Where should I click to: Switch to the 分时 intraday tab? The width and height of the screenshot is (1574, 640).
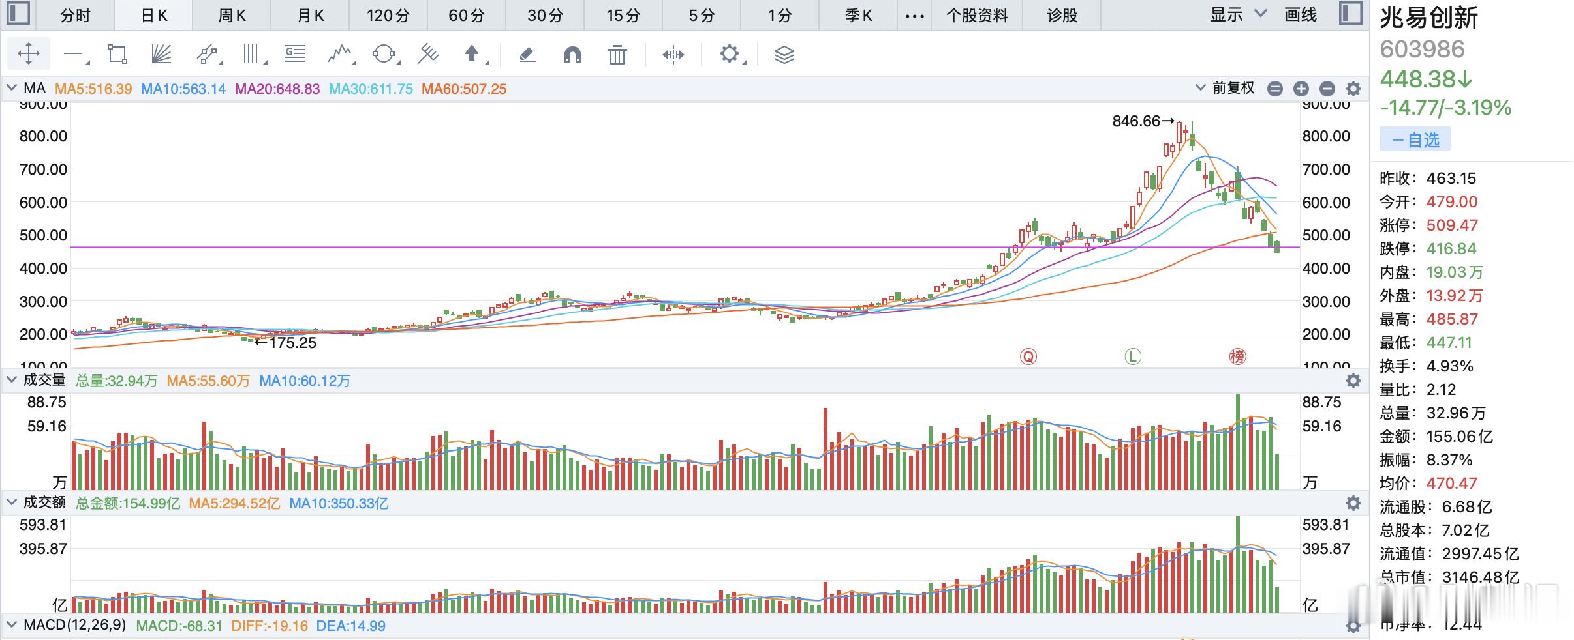point(75,15)
